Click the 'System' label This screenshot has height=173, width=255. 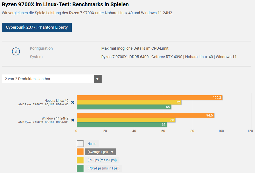36,57
